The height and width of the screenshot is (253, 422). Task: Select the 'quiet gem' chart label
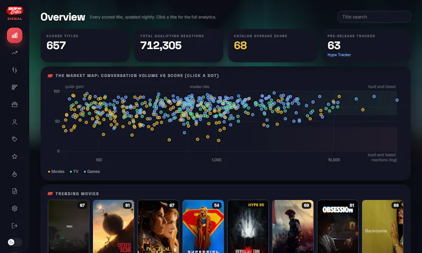pyautogui.click(x=74, y=87)
